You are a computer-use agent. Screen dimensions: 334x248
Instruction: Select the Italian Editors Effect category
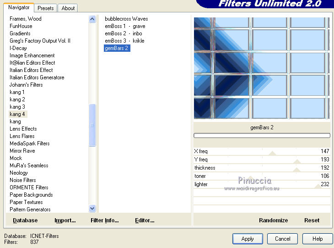click(31, 70)
